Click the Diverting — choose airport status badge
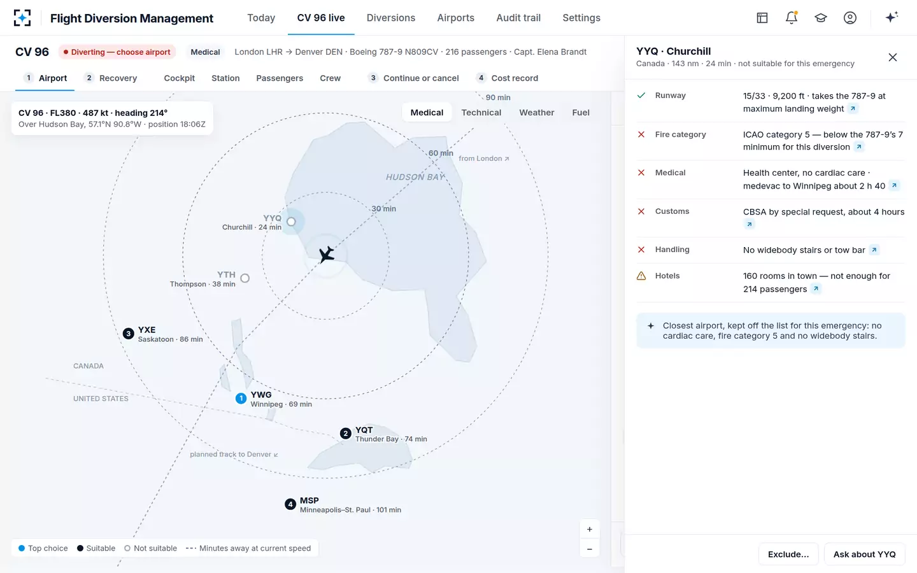 pos(117,52)
